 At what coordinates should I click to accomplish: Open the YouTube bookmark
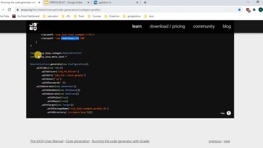point(5,16)
